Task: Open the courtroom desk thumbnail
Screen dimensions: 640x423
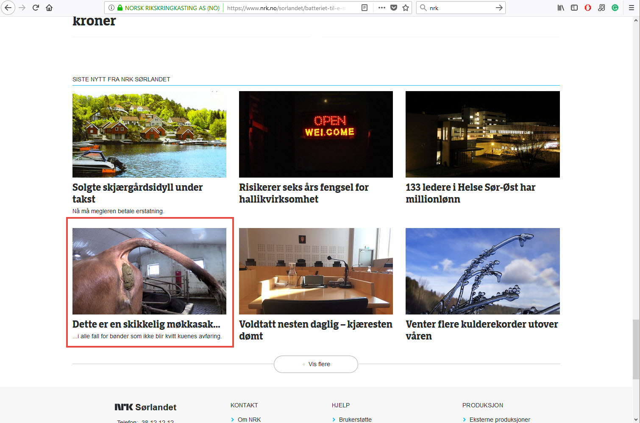Action: coord(316,271)
